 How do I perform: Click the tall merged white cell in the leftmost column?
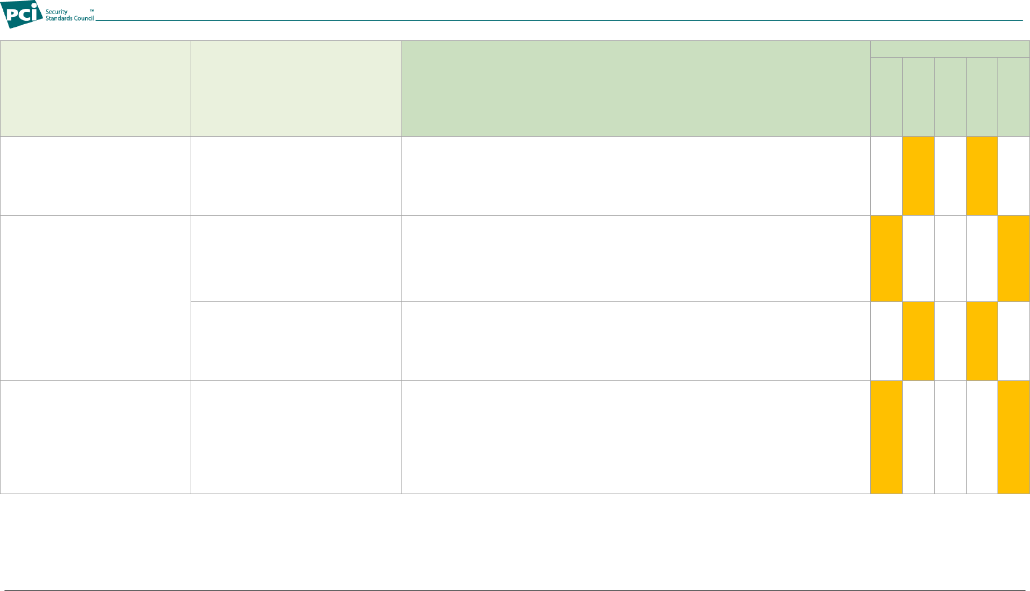[x=95, y=298]
